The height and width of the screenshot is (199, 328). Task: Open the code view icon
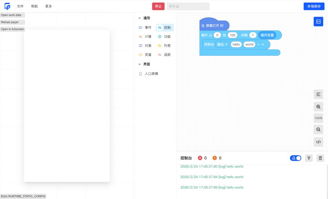pos(318,142)
